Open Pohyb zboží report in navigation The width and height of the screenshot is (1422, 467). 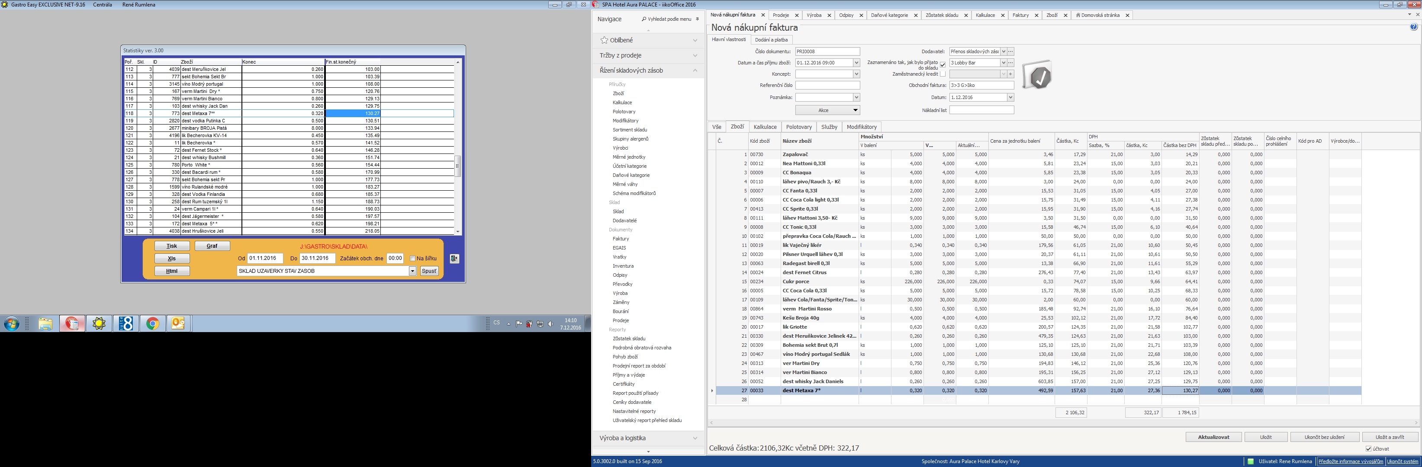(x=625, y=357)
